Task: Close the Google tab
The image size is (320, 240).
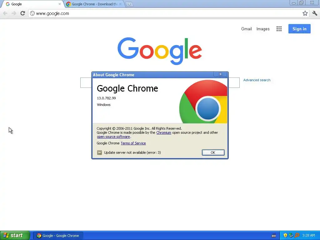Action: click(x=60, y=4)
